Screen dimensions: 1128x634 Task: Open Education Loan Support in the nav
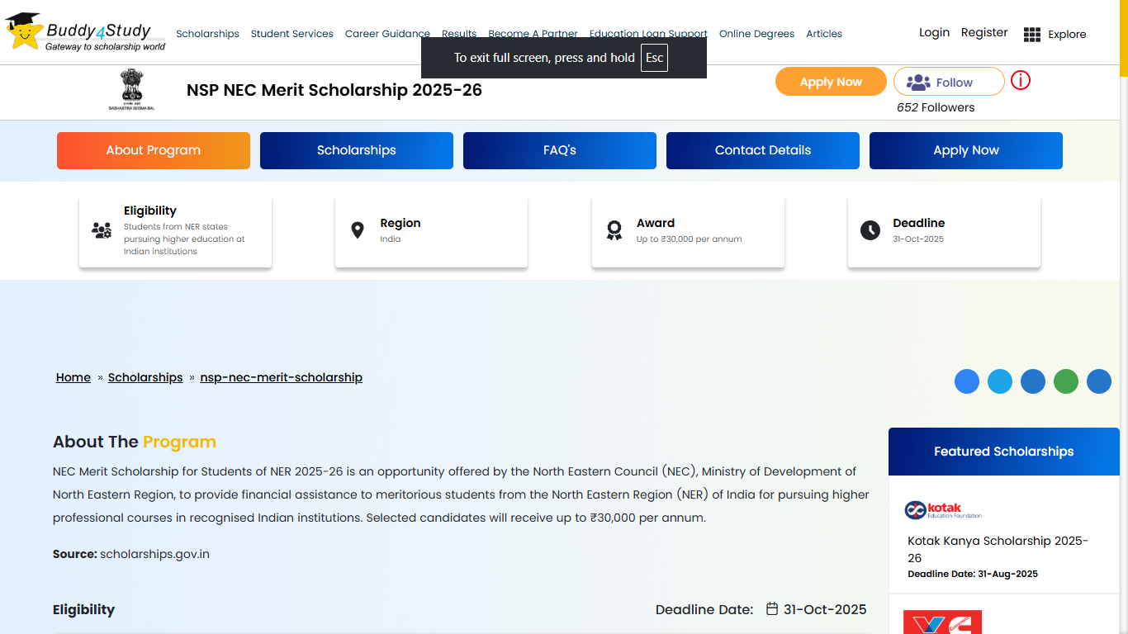[x=648, y=34]
